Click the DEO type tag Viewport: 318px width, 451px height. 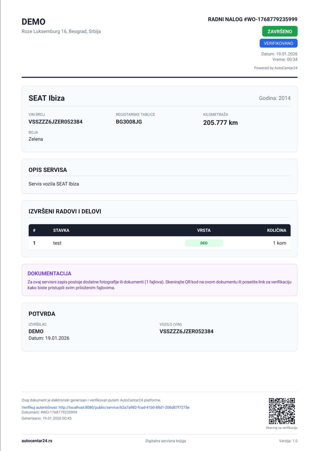click(x=204, y=243)
